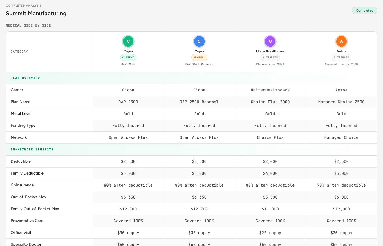Click the Carrier row label

click(17, 90)
